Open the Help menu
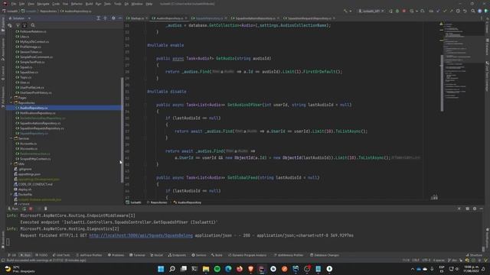490x275 pixels. 149,4
